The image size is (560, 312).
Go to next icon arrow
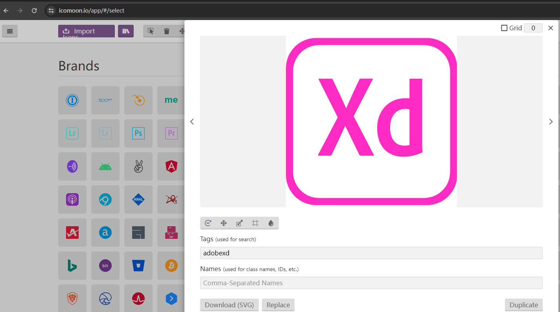pos(551,122)
